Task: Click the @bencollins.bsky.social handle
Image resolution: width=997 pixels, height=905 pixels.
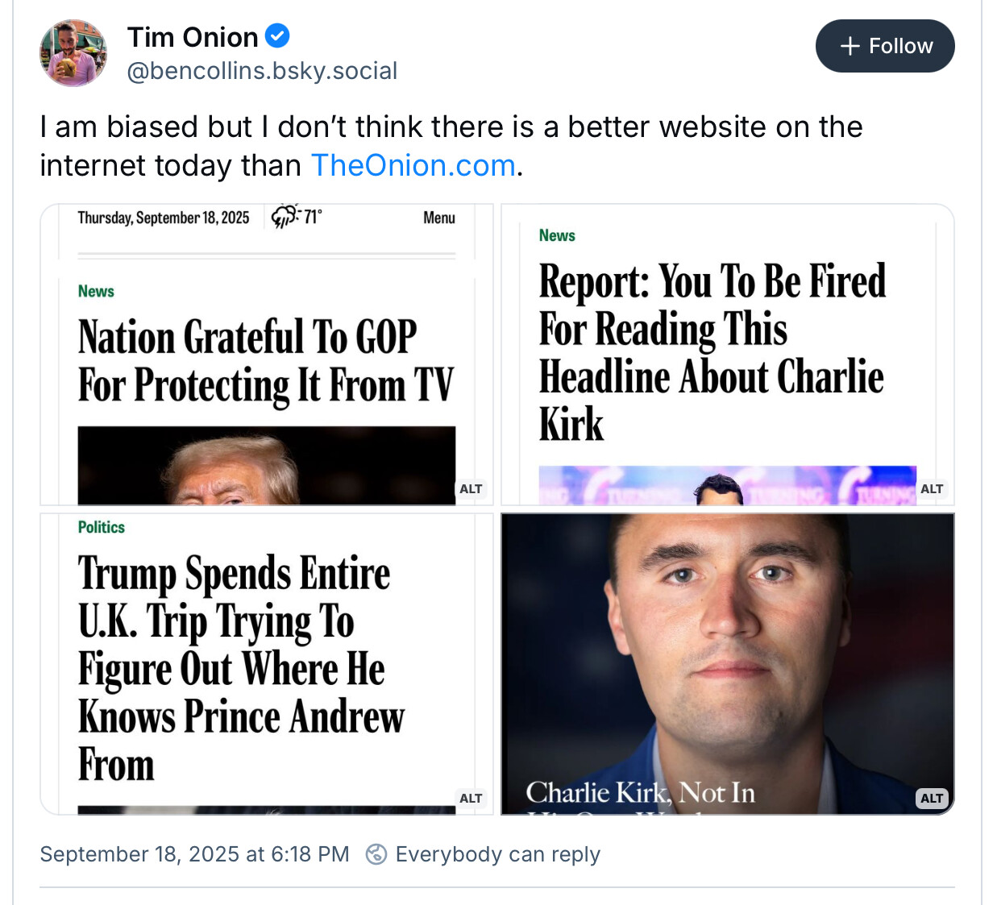Action: click(262, 71)
